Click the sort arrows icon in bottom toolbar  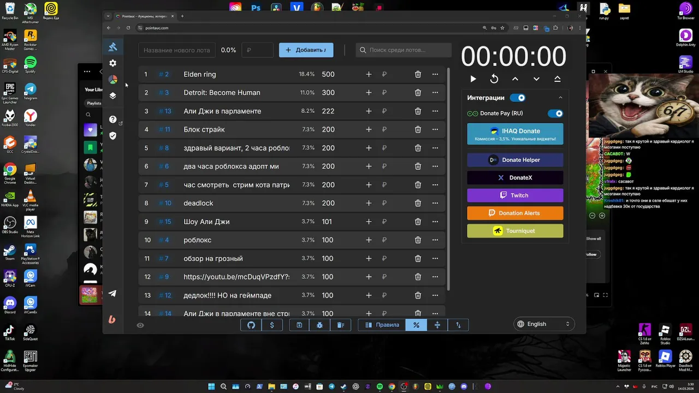pos(458,325)
